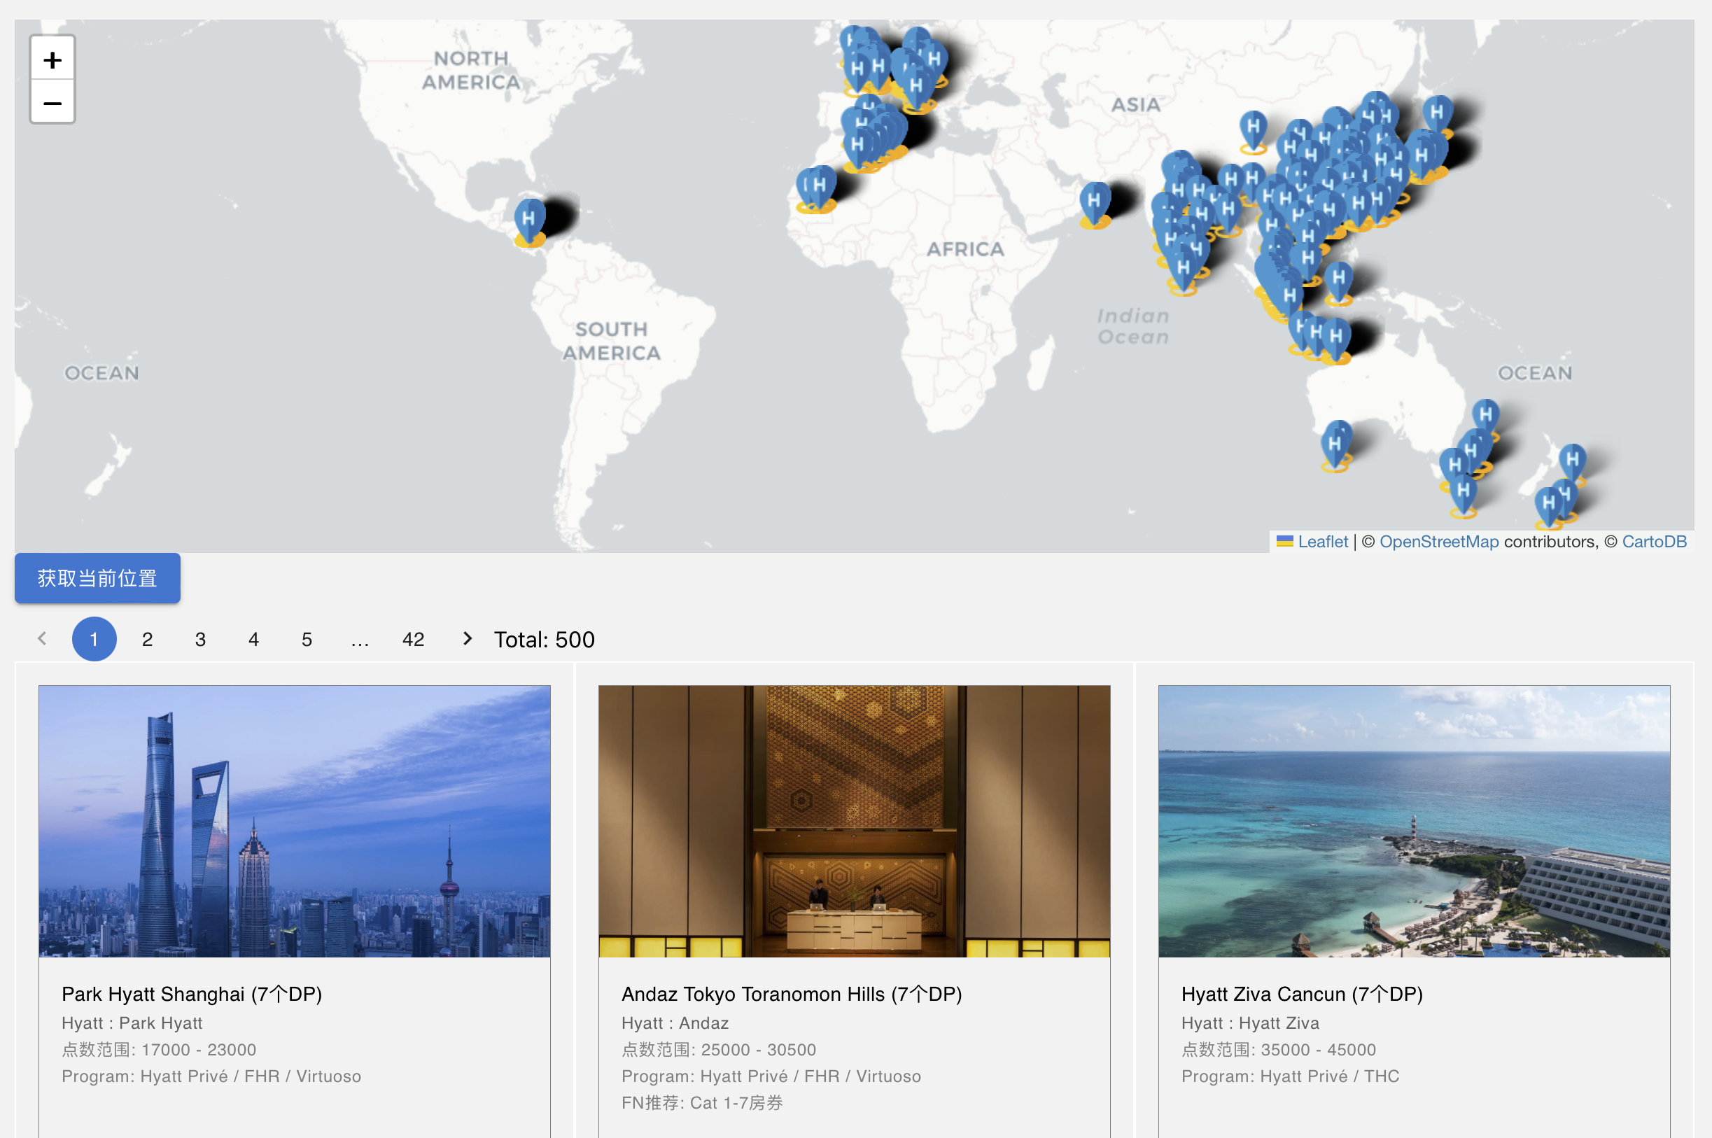Screen dimensions: 1712x1138
Task: Click the Hyatt Ziva Cancun beach image
Action: pyautogui.click(x=1413, y=821)
